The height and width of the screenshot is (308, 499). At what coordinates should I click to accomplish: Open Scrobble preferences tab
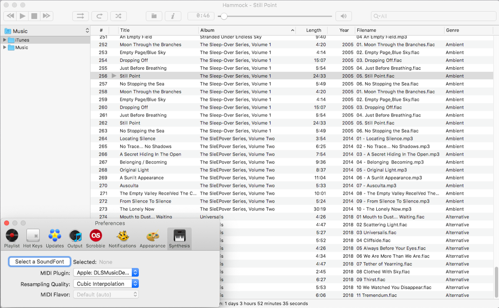coord(96,239)
